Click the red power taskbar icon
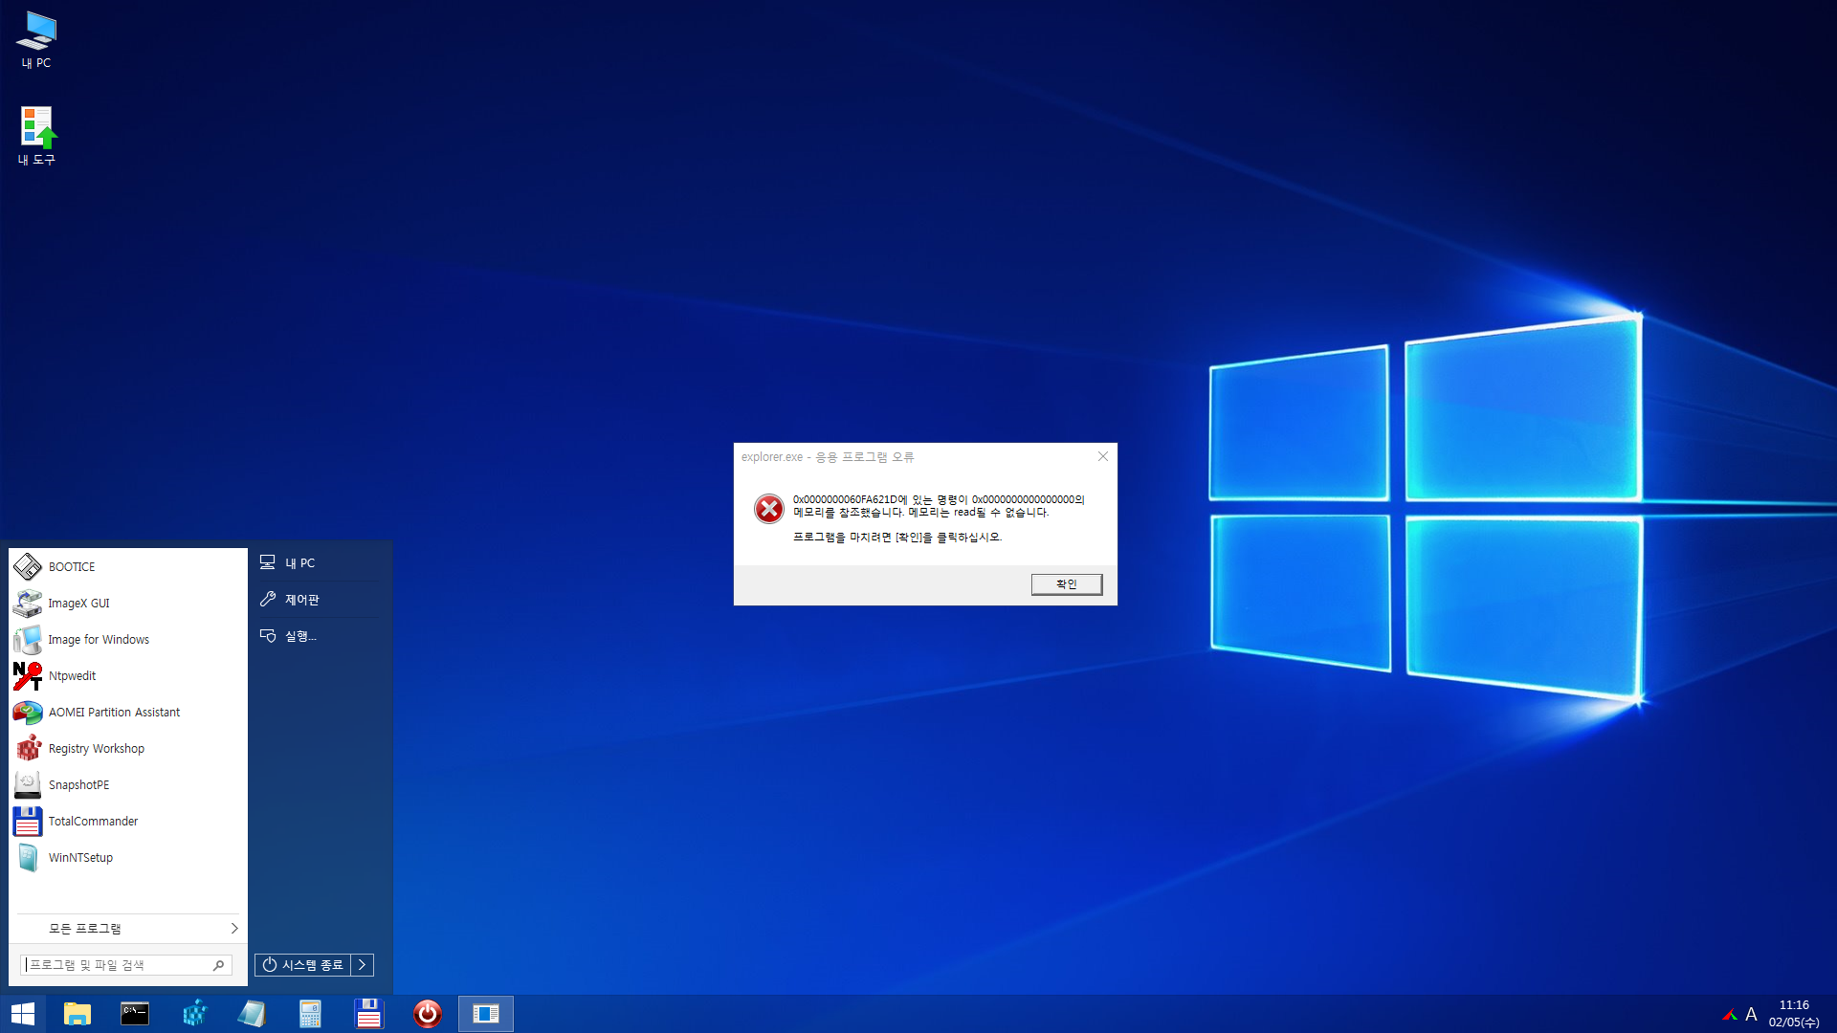The height and width of the screenshot is (1033, 1837). [x=427, y=1014]
